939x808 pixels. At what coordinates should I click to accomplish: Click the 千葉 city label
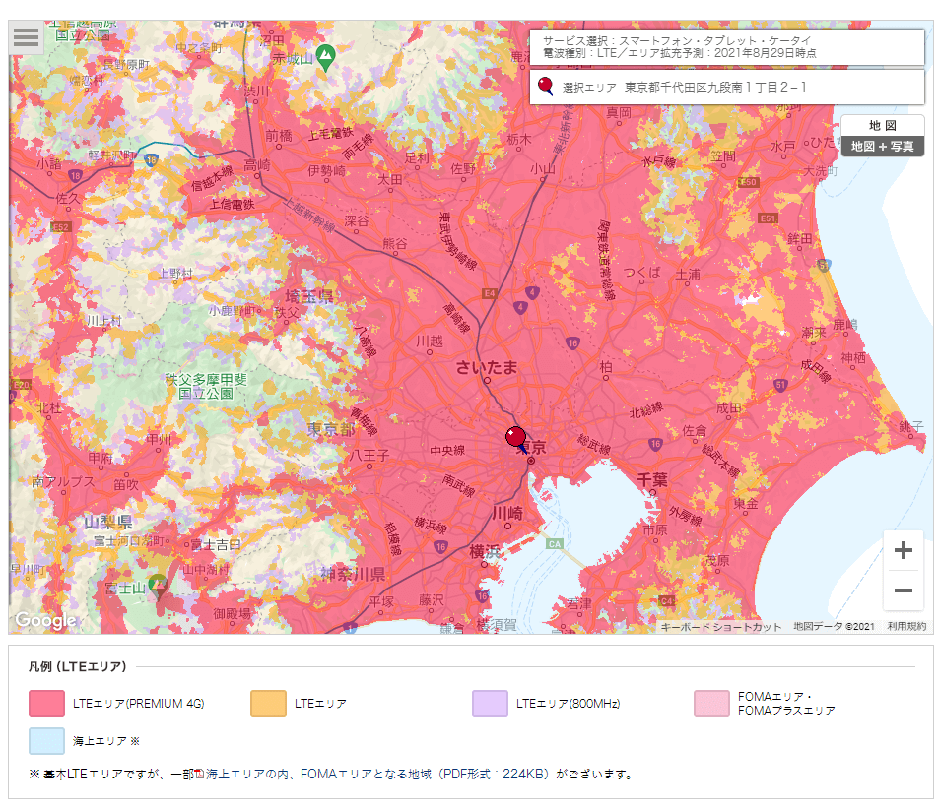tap(652, 479)
